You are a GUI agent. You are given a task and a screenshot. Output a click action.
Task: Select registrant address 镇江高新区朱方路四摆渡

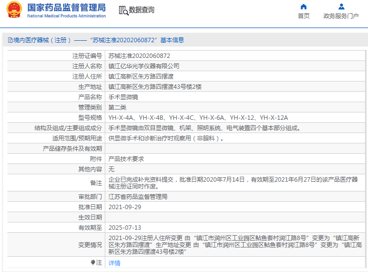[141, 77]
